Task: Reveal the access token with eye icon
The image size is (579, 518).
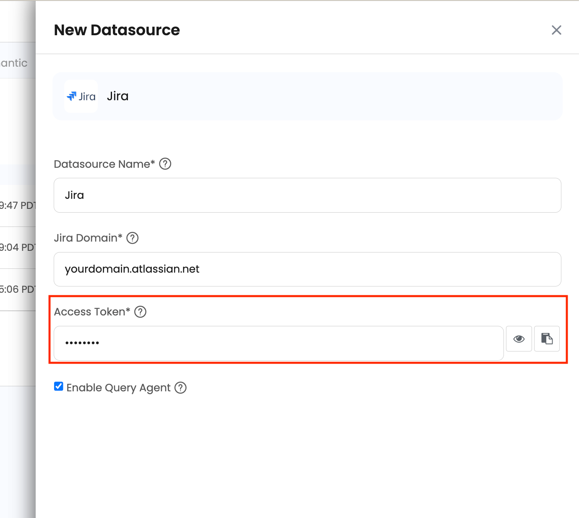Action: coord(519,338)
